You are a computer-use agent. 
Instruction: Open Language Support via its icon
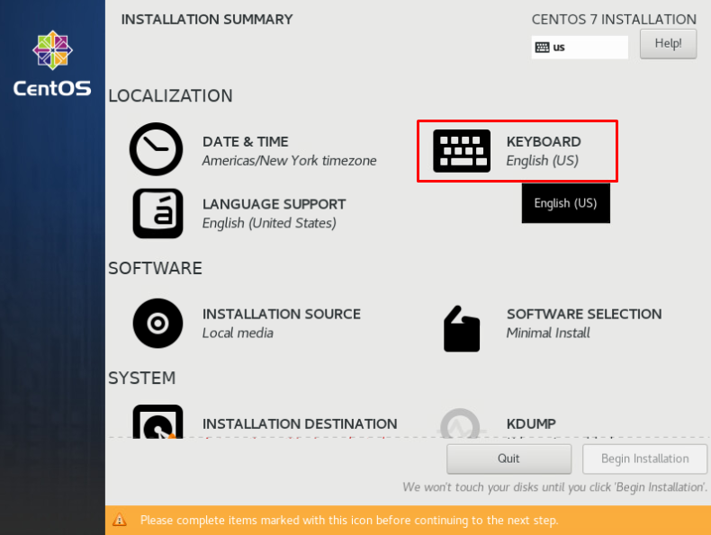click(157, 213)
